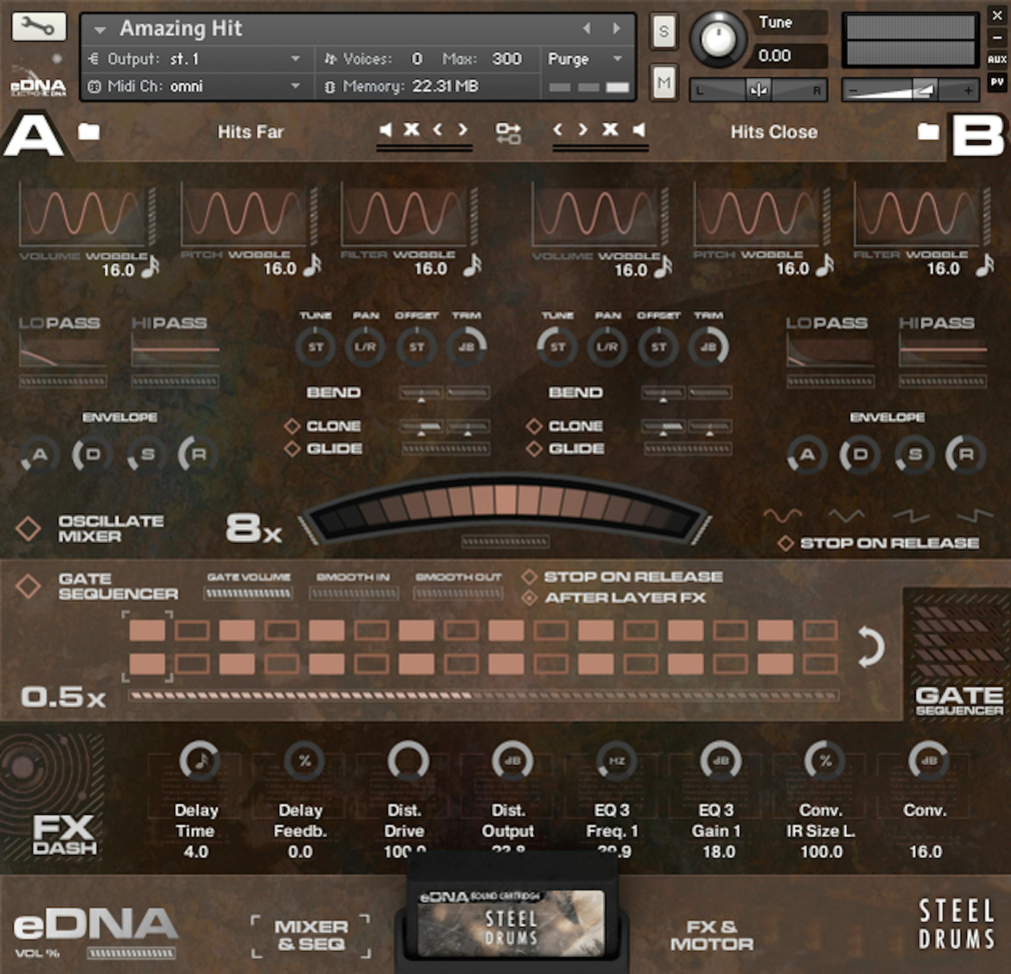
Task: Mute the instrument with M button
Action: (x=664, y=82)
